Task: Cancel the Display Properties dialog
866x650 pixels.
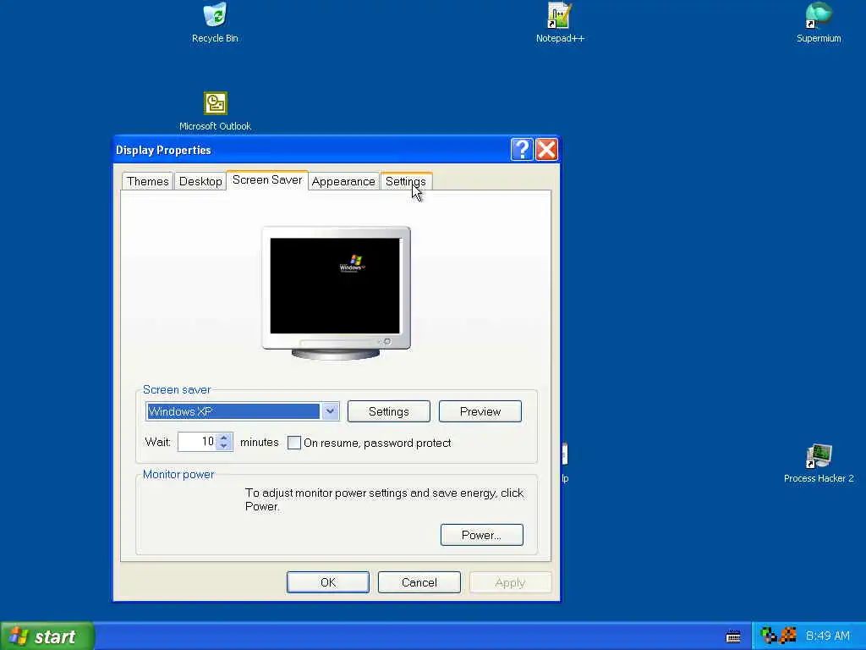Action: click(x=419, y=582)
